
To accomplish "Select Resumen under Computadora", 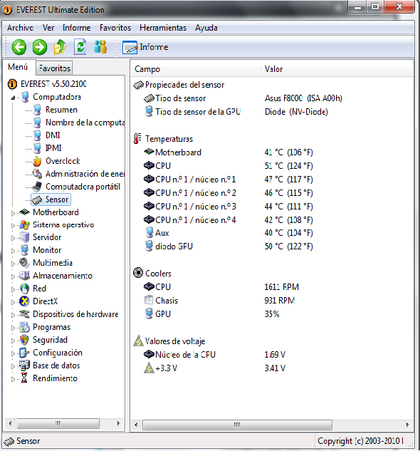I will 61,110.
